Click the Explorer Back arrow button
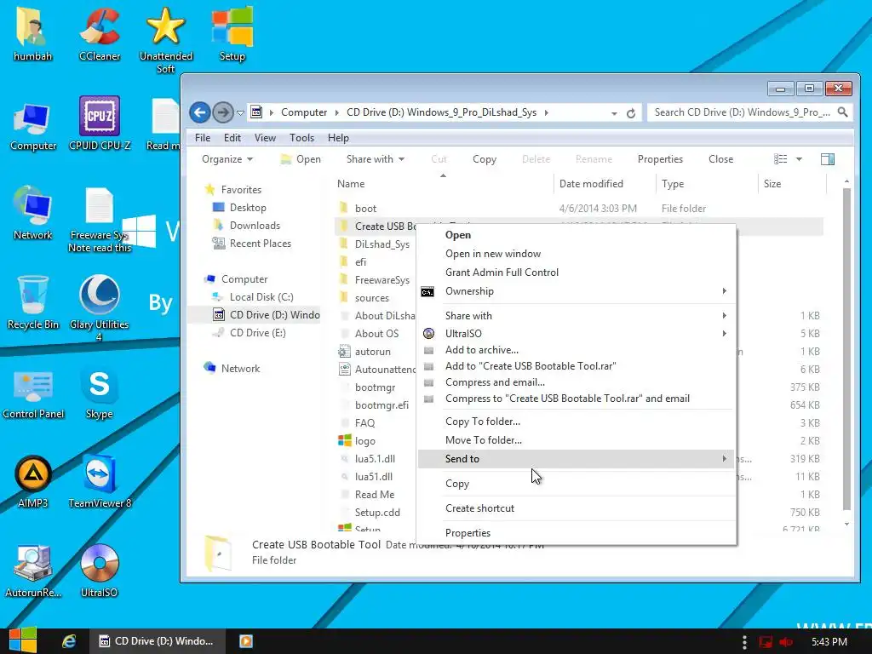 point(199,112)
